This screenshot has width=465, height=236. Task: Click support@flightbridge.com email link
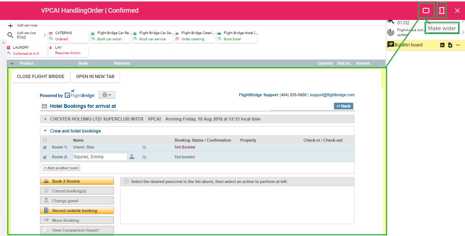click(332, 95)
